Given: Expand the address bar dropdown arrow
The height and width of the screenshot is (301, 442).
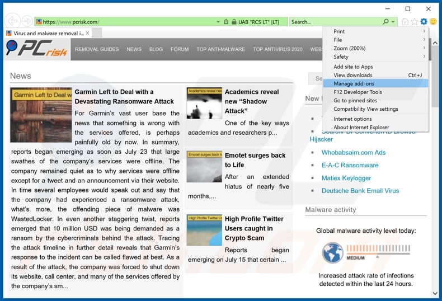Looking at the screenshot, I should [218, 22].
